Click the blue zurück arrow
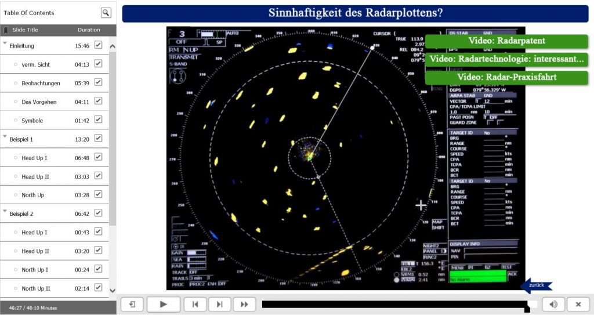 point(536,285)
